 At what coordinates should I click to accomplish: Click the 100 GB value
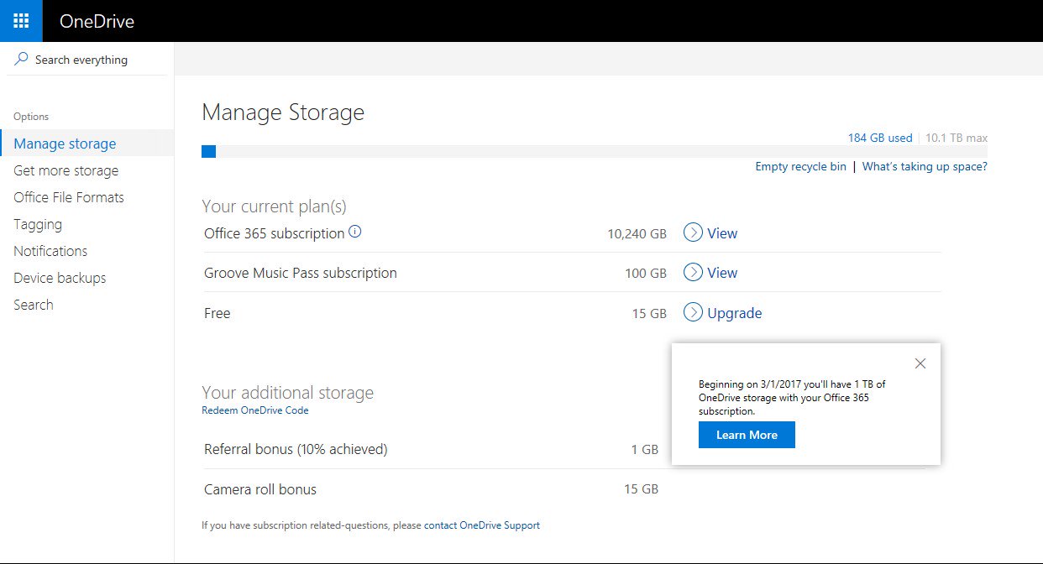[x=644, y=273]
